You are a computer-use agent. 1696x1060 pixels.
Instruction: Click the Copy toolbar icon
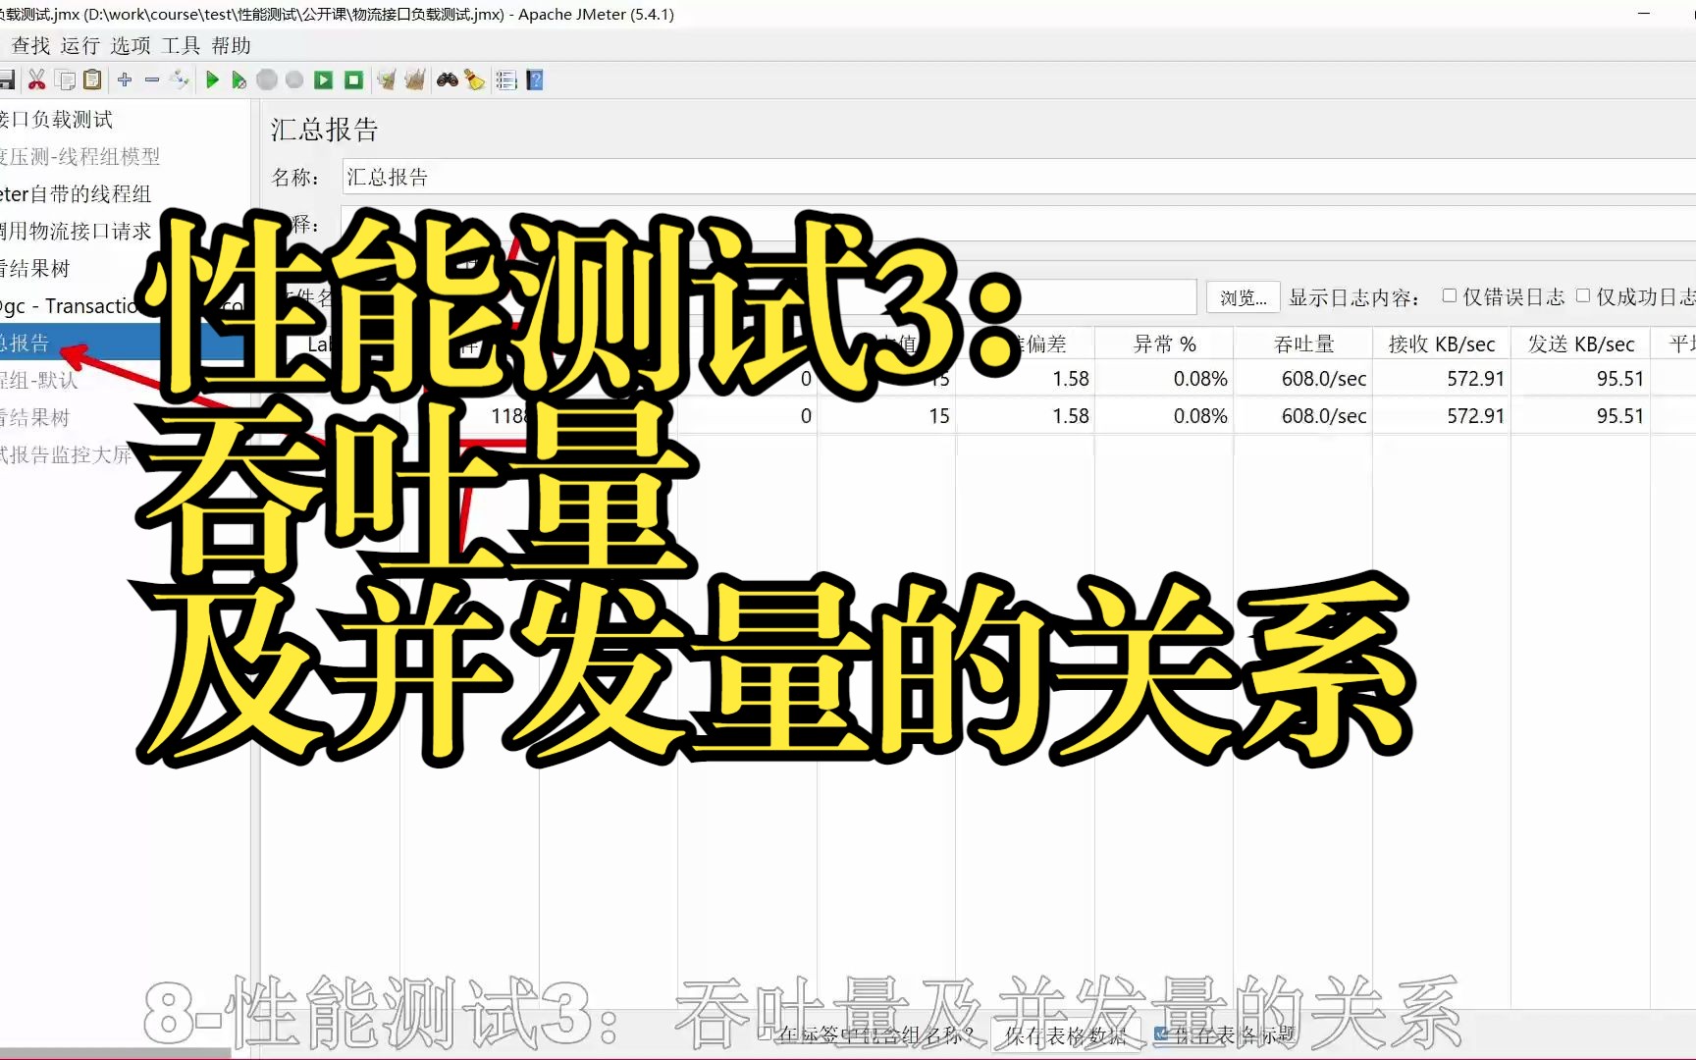pyautogui.click(x=66, y=80)
